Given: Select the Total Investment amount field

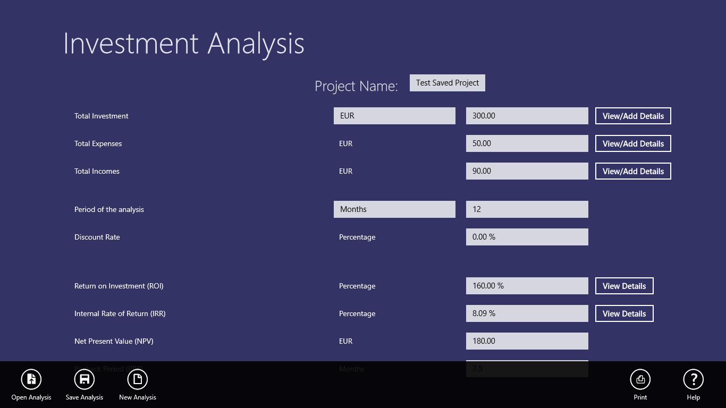Looking at the screenshot, I should pyautogui.click(x=527, y=116).
